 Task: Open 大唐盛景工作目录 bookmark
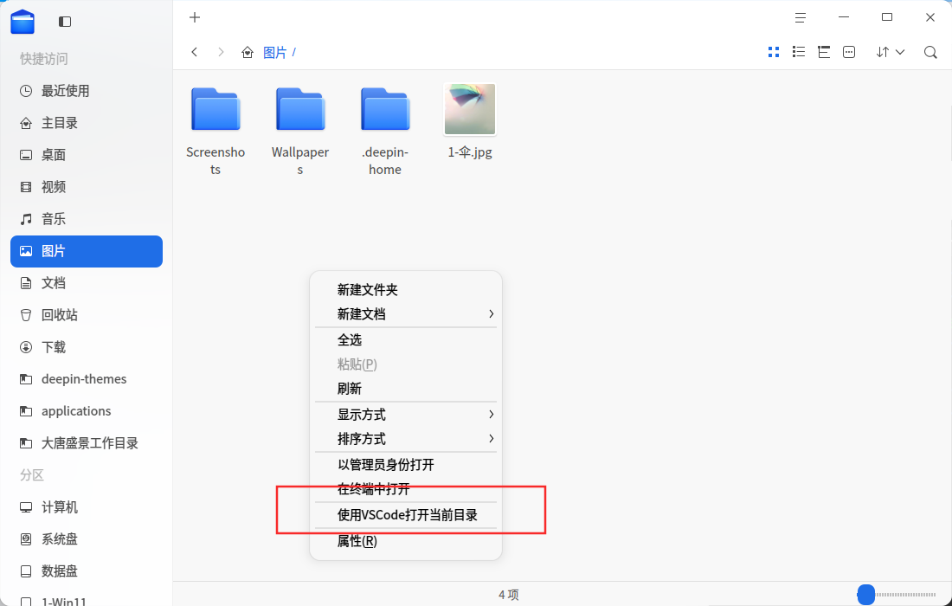coord(87,443)
